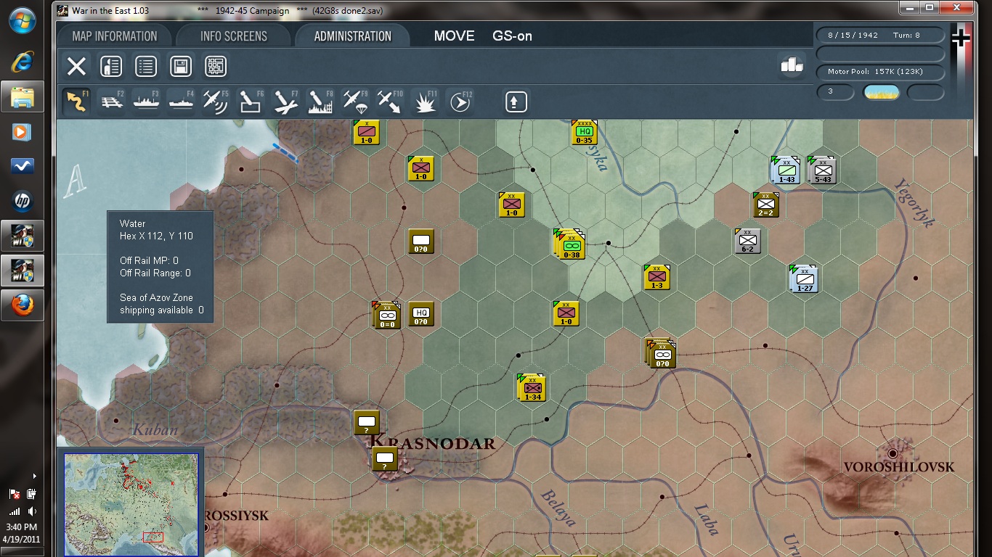
Task: Click the explosion (F11) icon
Action: point(425,102)
